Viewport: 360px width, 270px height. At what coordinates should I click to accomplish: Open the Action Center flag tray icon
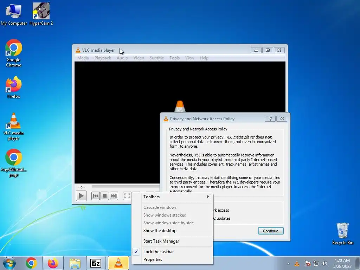[307, 264]
